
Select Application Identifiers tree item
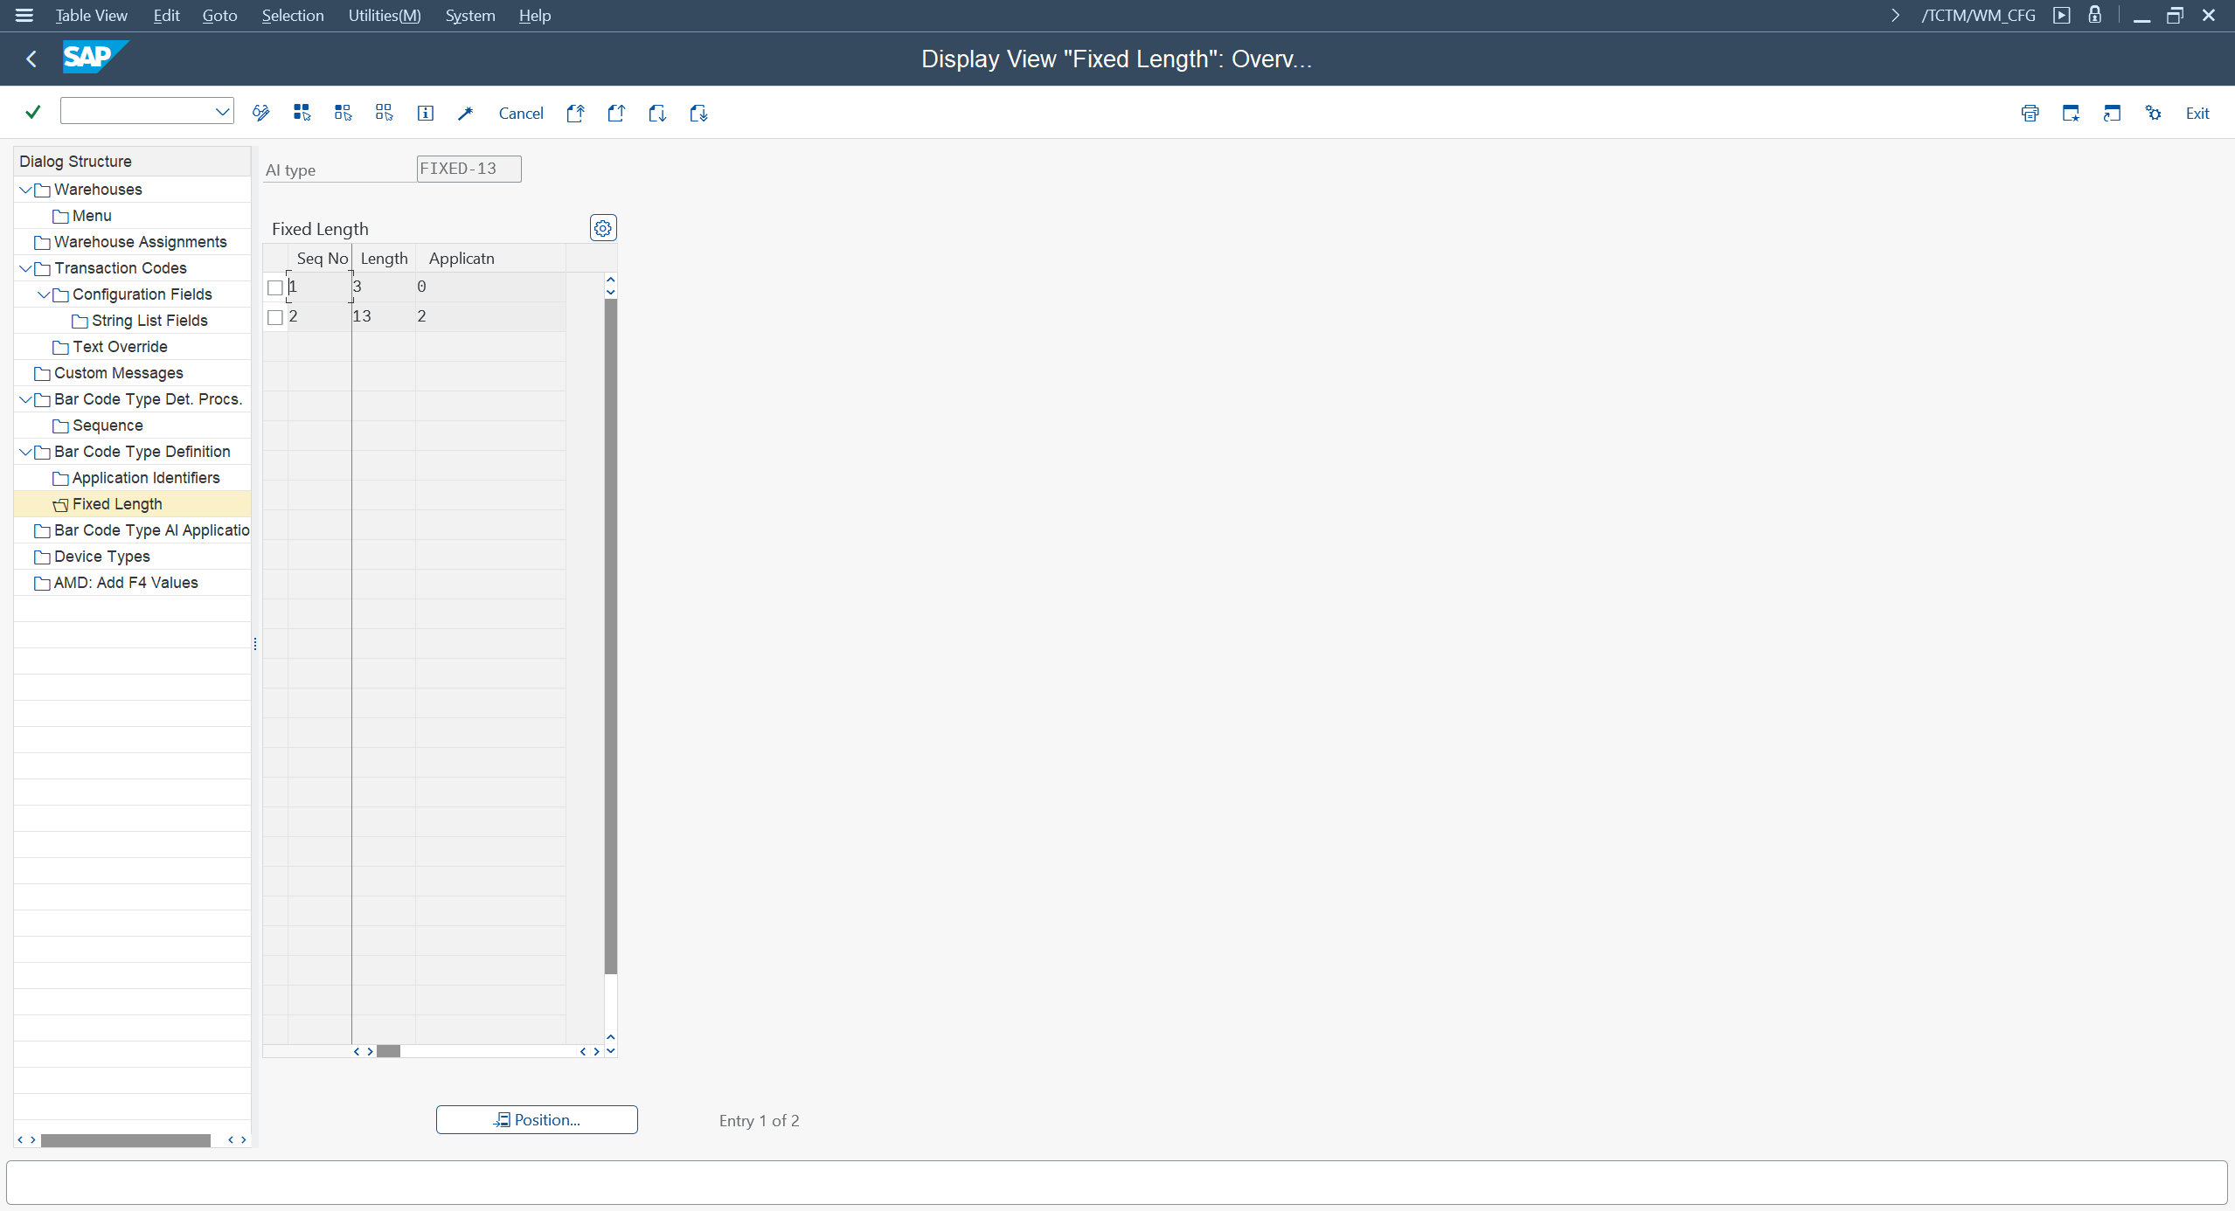coord(146,478)
